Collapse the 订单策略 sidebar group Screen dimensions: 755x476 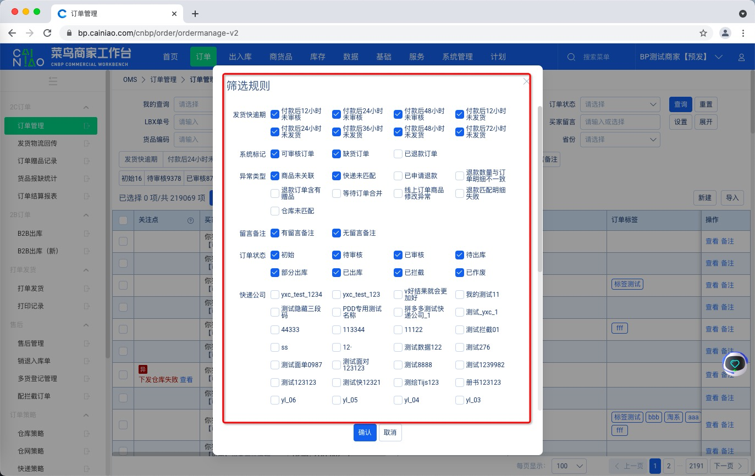click(x=86, y=415)
